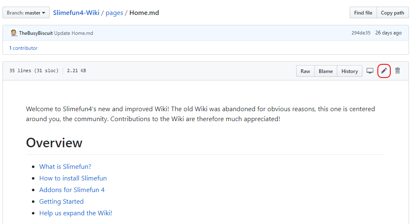
Task: Open the Blame view
Action: tap(326, 71)
